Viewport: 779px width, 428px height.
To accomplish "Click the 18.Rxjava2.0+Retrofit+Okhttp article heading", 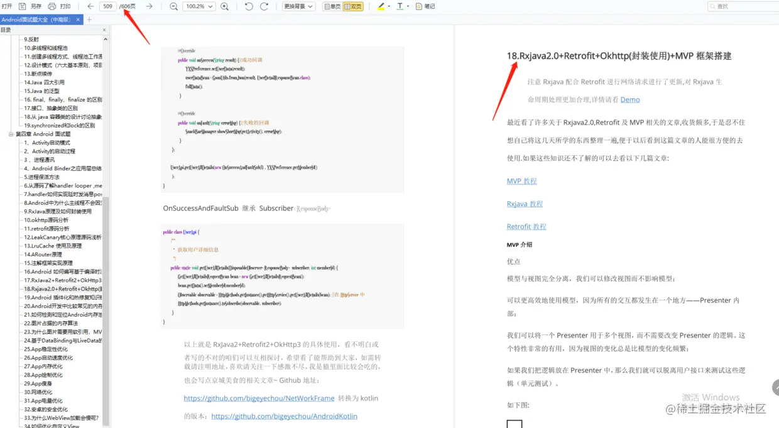I will tap(619, 56).
